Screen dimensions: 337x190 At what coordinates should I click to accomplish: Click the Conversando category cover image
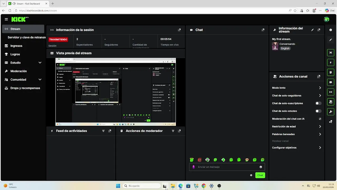click(x=275, y=46)
